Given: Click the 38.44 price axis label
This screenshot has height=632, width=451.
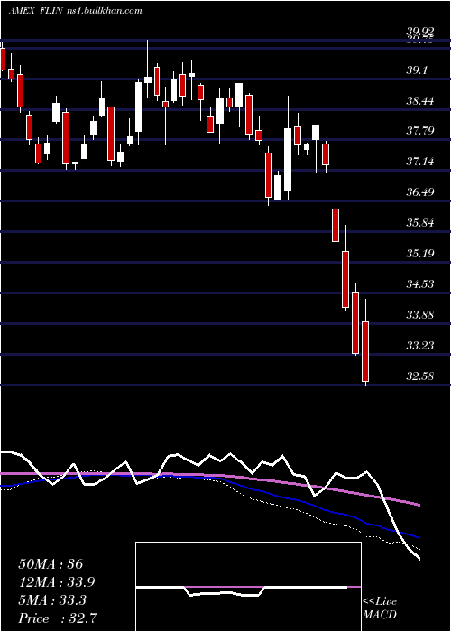Looking at the screenshot, I should click(x=420, y=101).
